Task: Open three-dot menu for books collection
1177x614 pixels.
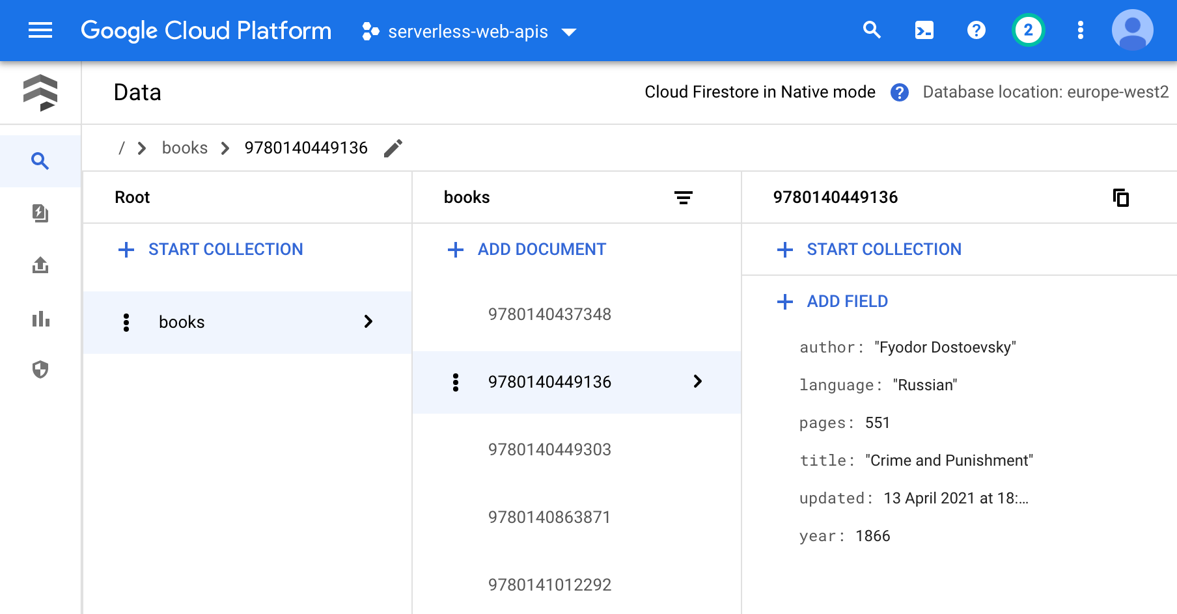Action: [x=126, y=323]
